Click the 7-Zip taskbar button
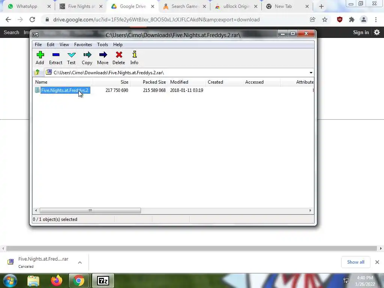 coord(103,280)
